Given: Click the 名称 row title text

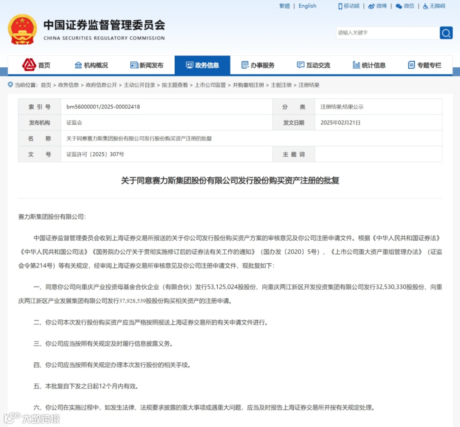Looking at the screenshot, I should coord(139,138).
